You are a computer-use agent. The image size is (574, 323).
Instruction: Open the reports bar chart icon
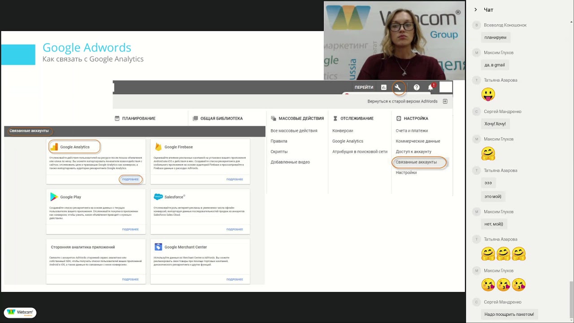pyautogui.click(x=384, y=87)
